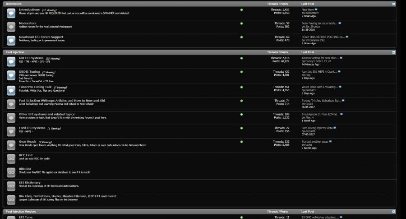This screenshot has width=406, height=219.
Task: Click the BitHoist link icon
Action: (x=12, y=172)
